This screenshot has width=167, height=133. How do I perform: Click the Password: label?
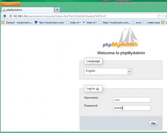point(91,106)
